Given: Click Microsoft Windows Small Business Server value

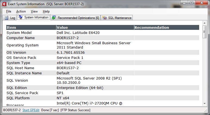Looking at the screenshot, I should pos(94,45).
